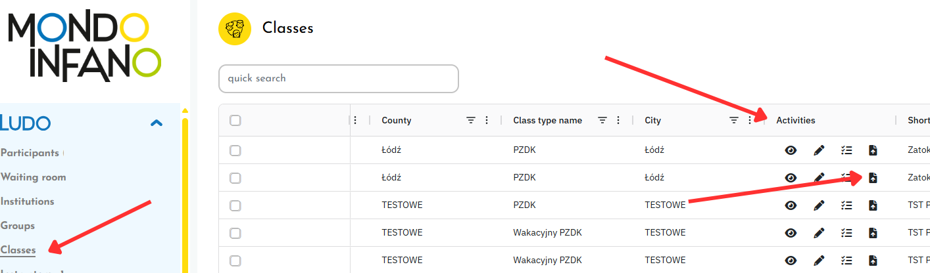Click the checklist icon in fourth row
Image resolution: width=930 pixels, height=273 pixels.
click(846, 233)
